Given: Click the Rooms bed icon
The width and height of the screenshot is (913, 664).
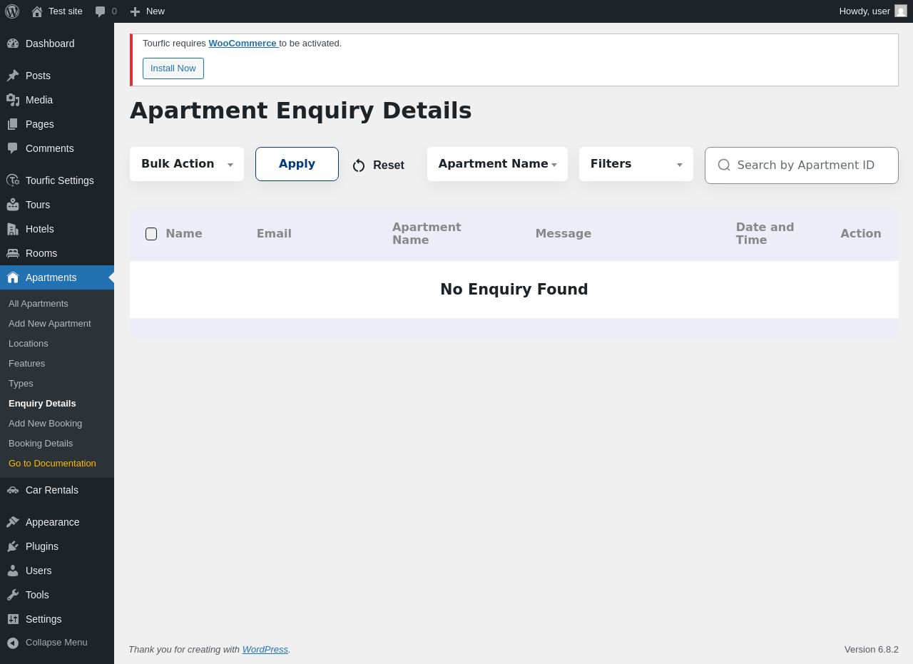Looking at the screenshot, I should (x=13, y=253).
